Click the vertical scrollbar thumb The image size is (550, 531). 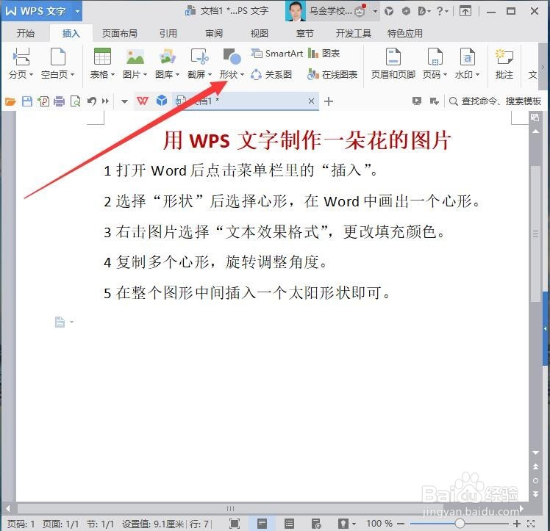[535, 234]
